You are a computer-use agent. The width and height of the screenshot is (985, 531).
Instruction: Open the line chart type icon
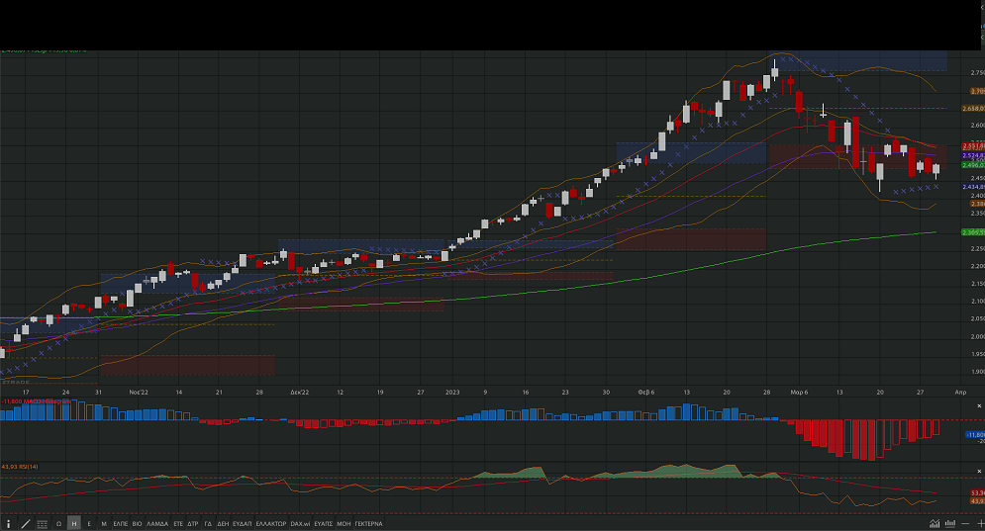[x=935, y=523]
